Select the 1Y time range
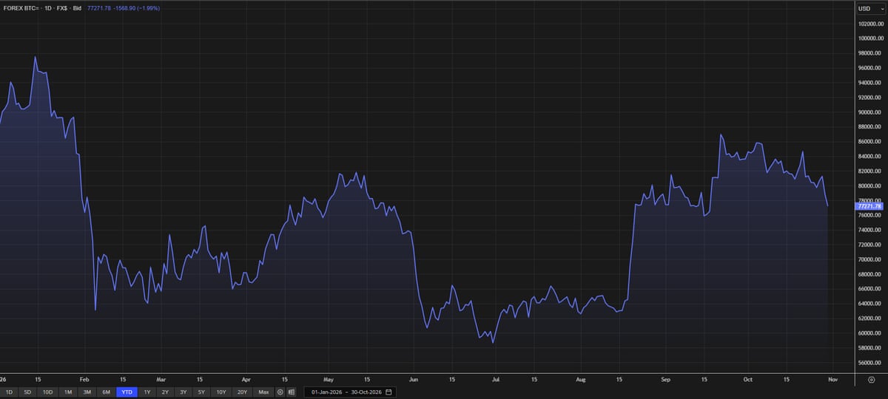 tap(147, 392)
